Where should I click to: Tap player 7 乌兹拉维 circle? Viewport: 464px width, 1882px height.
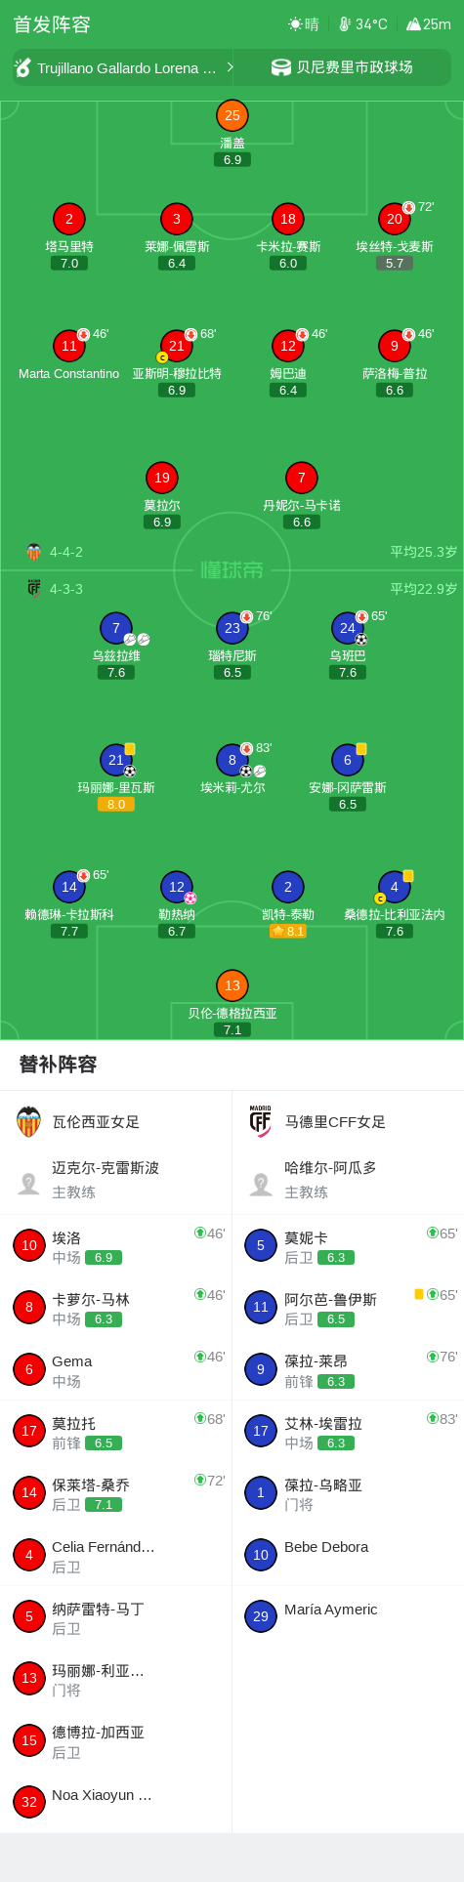pos(116,628)
